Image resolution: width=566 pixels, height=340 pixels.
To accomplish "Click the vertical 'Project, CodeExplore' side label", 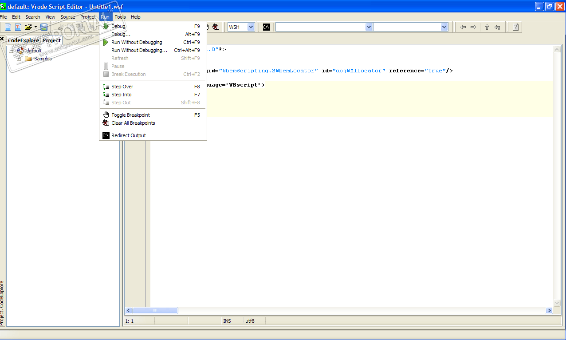I will click(2, 303).
